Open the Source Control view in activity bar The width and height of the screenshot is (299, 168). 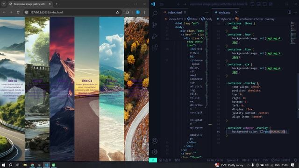pos(155,25)
